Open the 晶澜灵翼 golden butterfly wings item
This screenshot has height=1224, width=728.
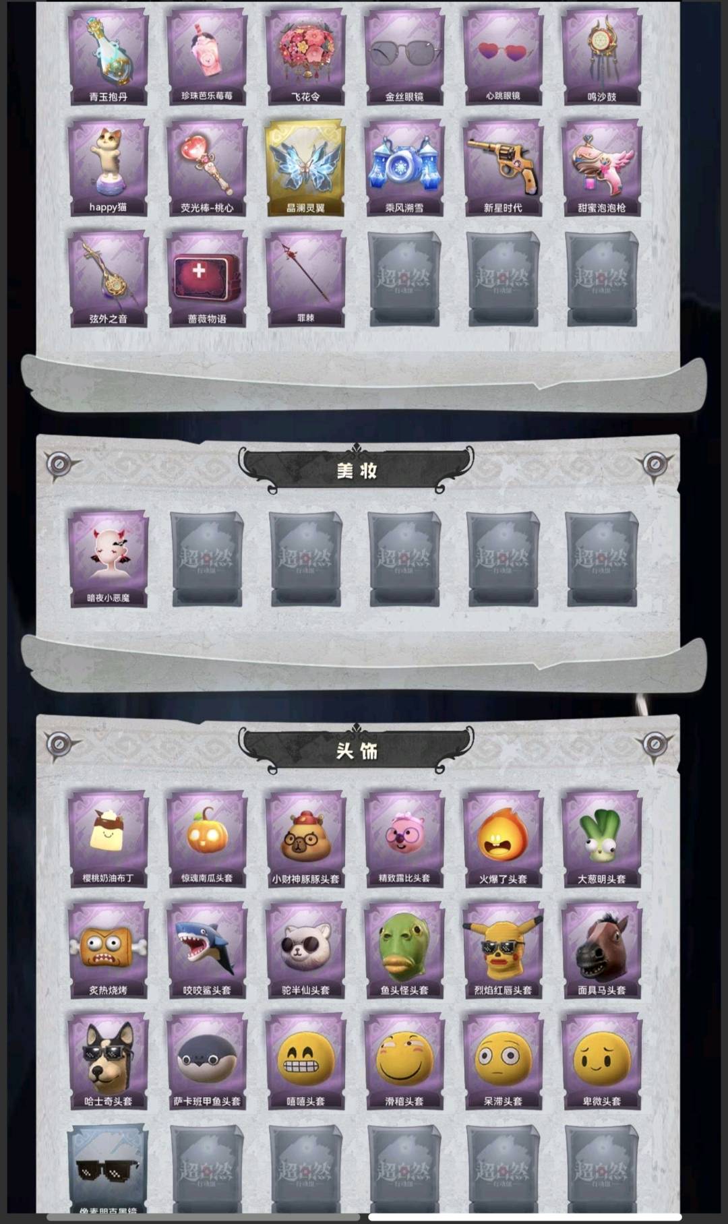[x=305, y=169]
